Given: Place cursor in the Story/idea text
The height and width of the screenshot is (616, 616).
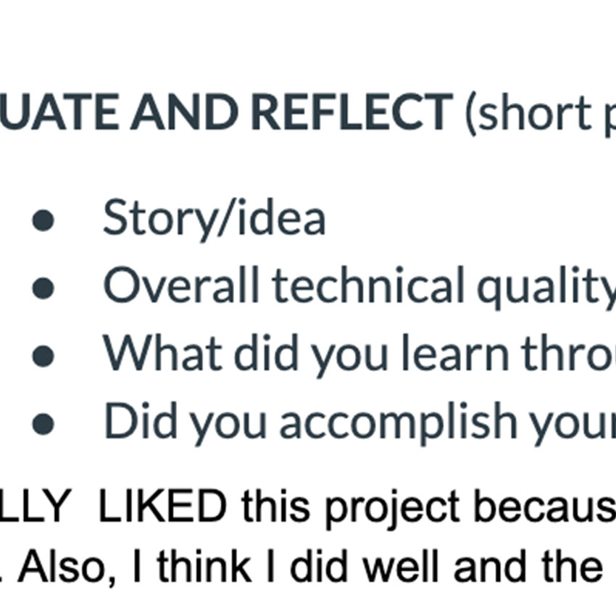Looking at the screenshot, I should 214,219.
